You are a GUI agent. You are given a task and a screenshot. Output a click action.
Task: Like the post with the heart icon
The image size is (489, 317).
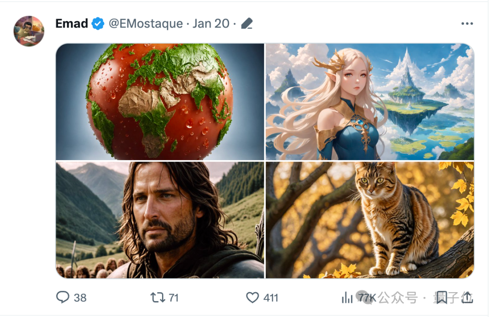(x=252, y=297)
